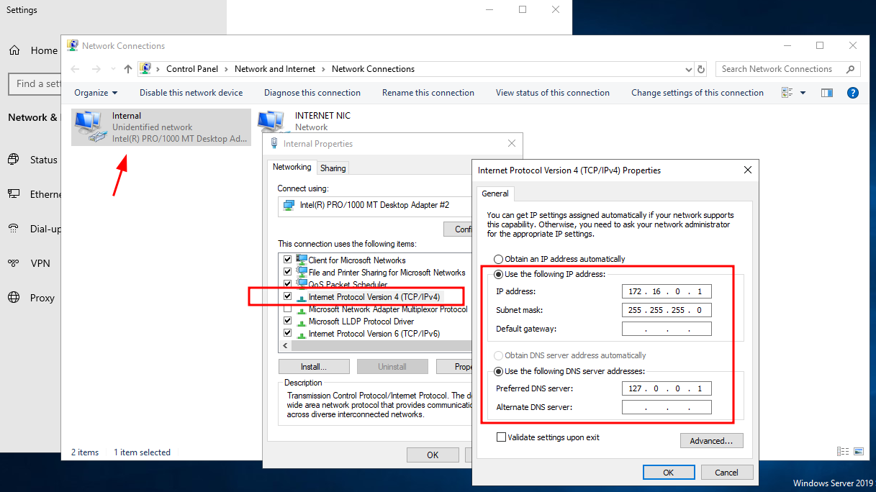Click the Install button

(314, 367)
